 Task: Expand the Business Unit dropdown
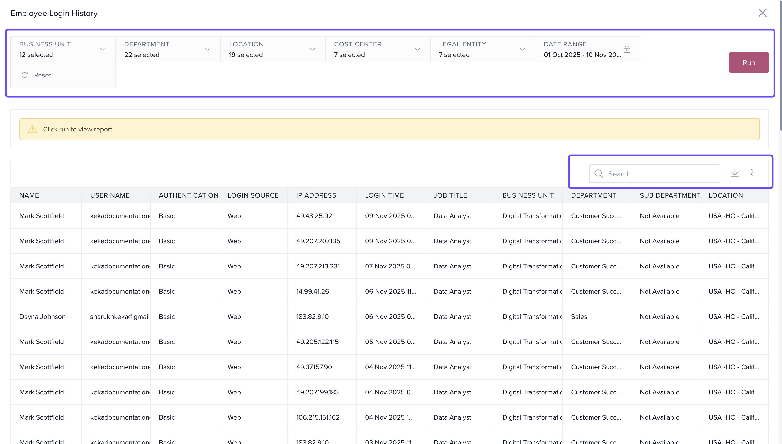point(103,49)
